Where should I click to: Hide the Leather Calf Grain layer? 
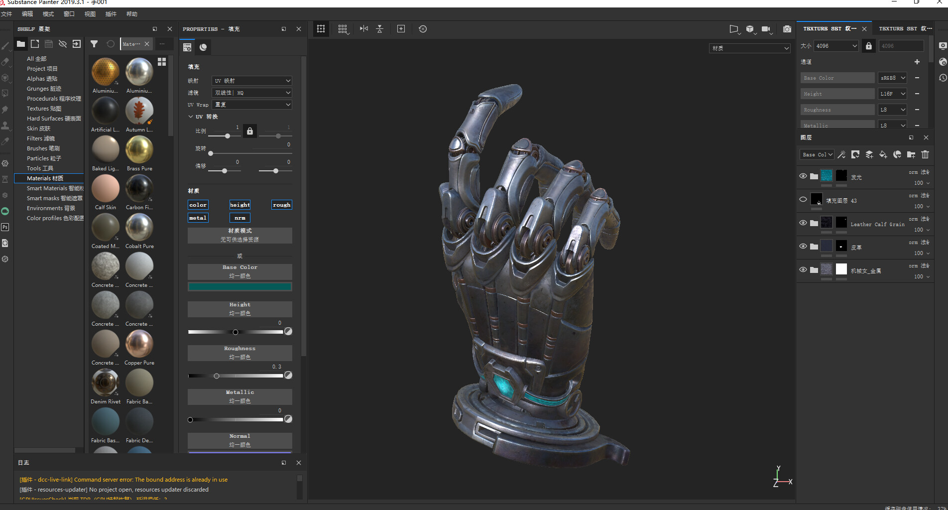coord(803,223)
